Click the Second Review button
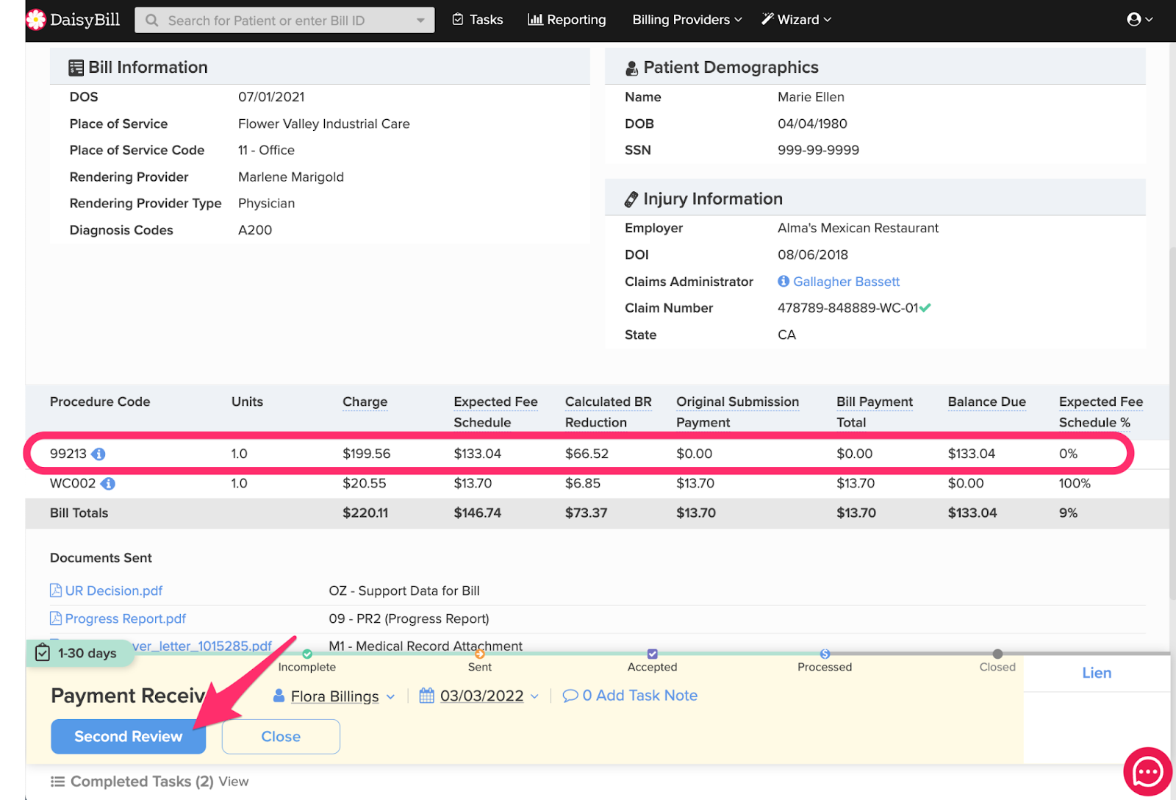The image size is (1176, 800). coord(128,736)
